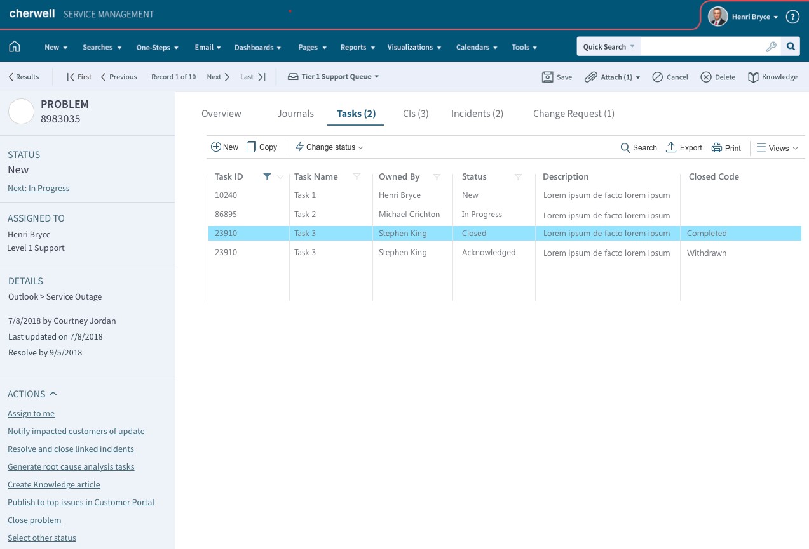Toggle the Task ID column filter

pos(268,176)
